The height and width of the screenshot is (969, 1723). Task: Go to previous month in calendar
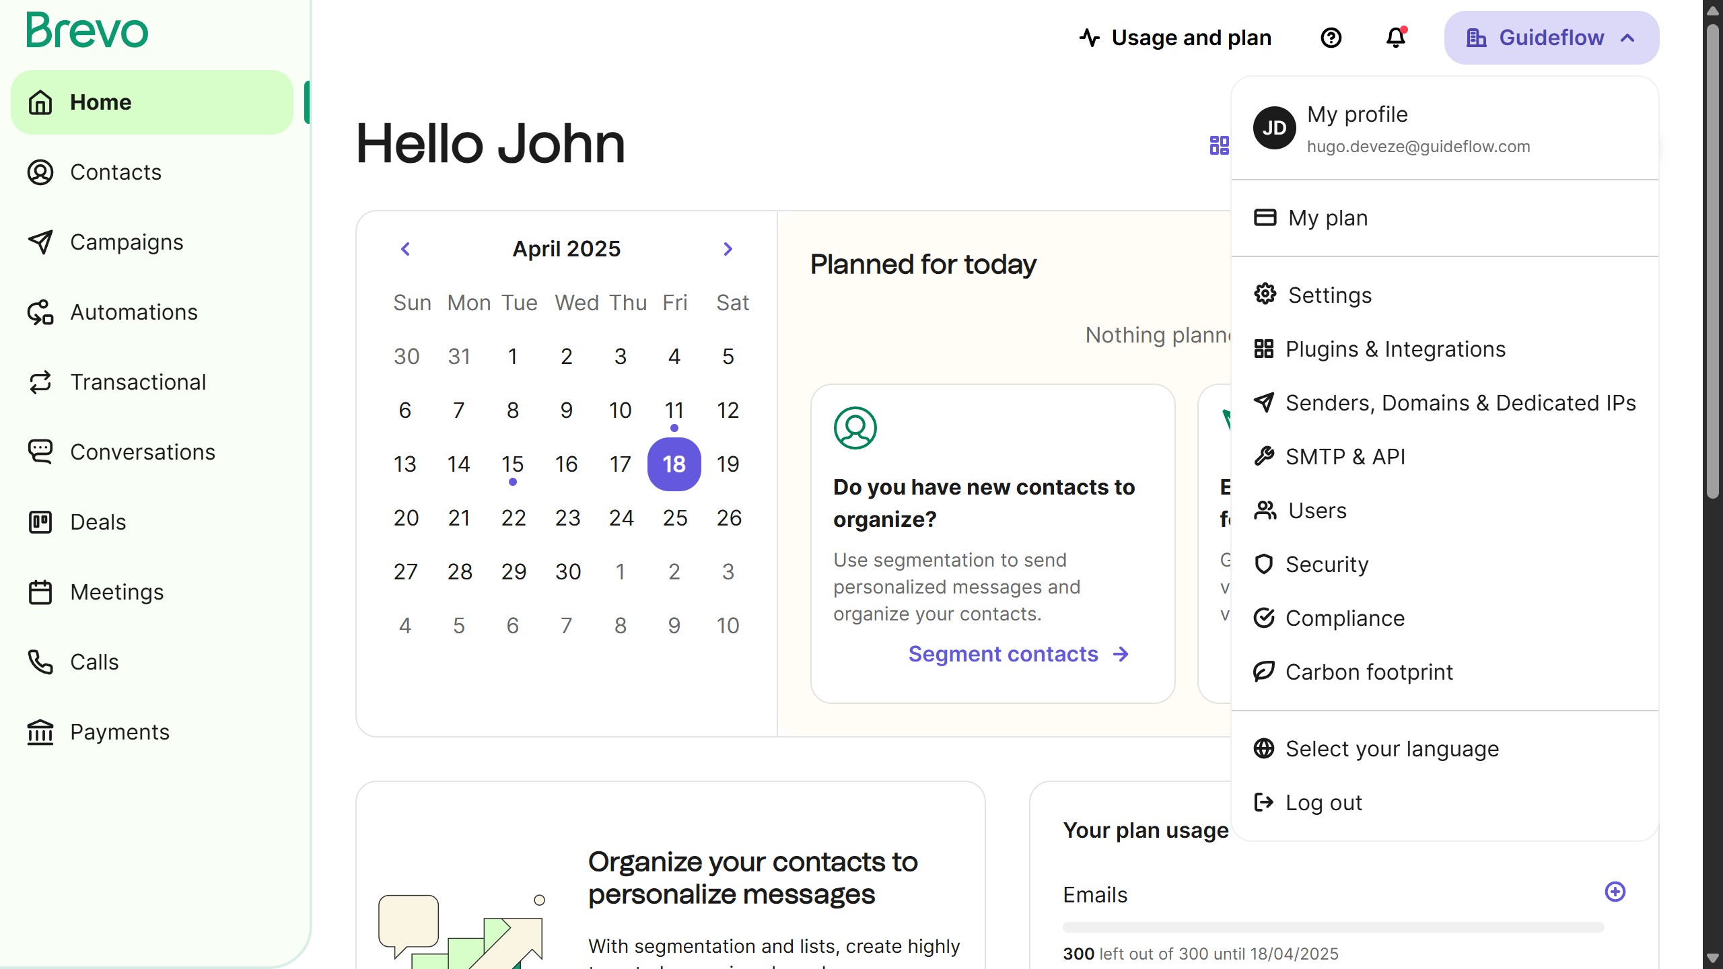click(x=405, y=249)
